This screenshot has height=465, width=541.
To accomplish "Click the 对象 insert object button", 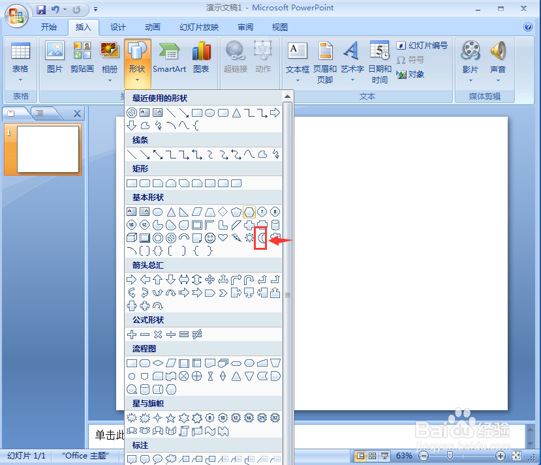I will (x=410, y=74).
